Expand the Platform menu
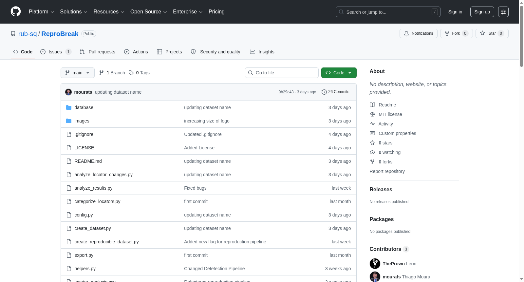This screenshot has height=282, width=524. pos(42,12)
